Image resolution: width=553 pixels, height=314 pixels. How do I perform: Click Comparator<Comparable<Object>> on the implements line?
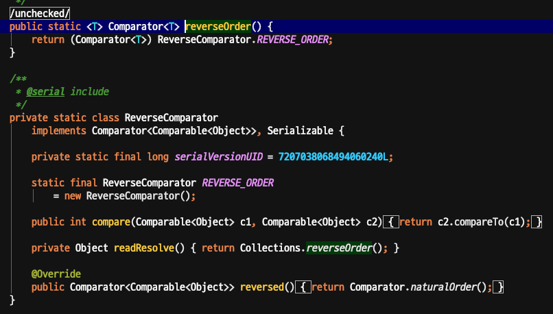click(174, 131)
